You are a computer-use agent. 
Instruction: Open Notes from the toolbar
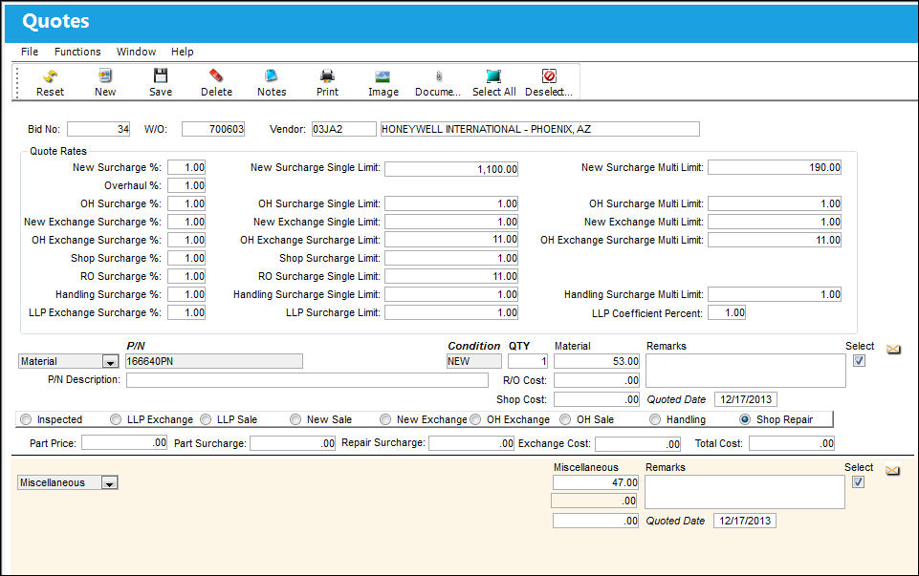pos(272,76)
